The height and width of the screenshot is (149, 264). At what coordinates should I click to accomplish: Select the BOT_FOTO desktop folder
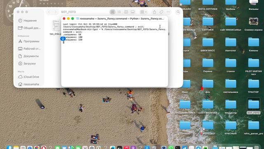pyautogui.click(x=253, y=106)
